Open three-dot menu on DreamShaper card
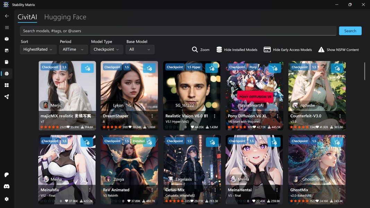The image size is (370, 208). [152, 116]
